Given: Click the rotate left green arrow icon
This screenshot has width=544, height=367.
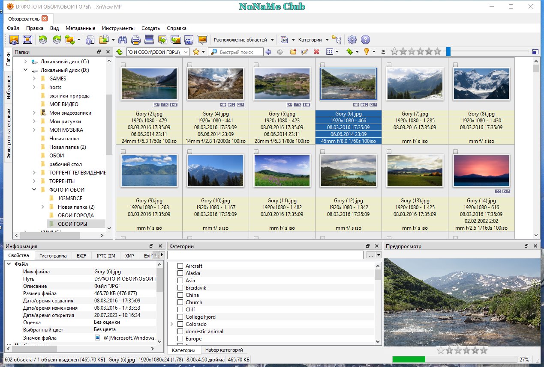Looking at the screenshot, I should [43, 40].
